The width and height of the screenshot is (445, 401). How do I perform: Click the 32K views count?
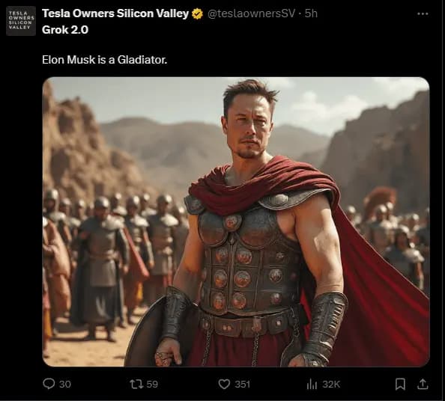[331, 384]
